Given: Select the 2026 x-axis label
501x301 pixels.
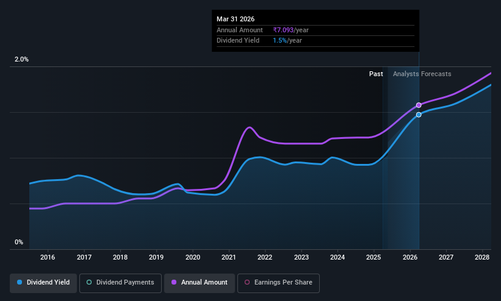Looking at the screenshot, I should [410, 257].
